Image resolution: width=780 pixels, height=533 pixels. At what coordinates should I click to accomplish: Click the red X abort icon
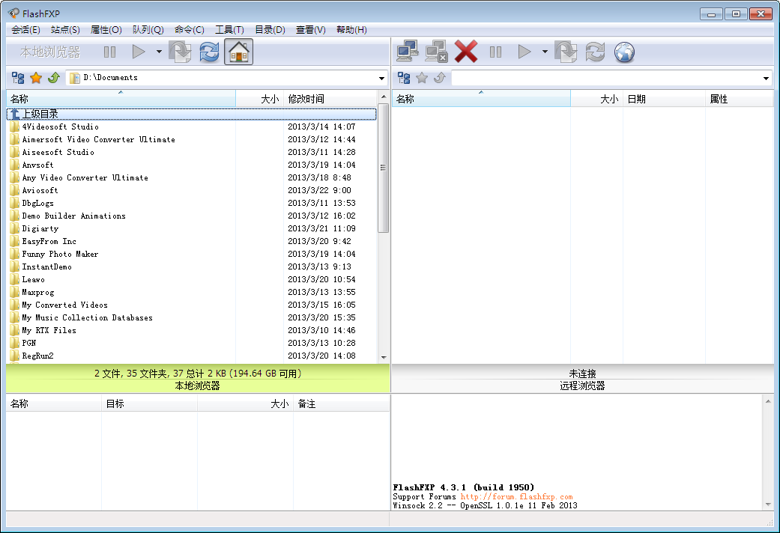click(x=466, y=52)
